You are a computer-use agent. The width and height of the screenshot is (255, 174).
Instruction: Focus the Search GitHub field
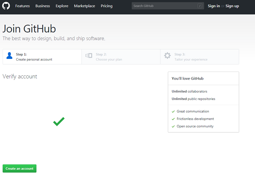[x=168, y=6]
